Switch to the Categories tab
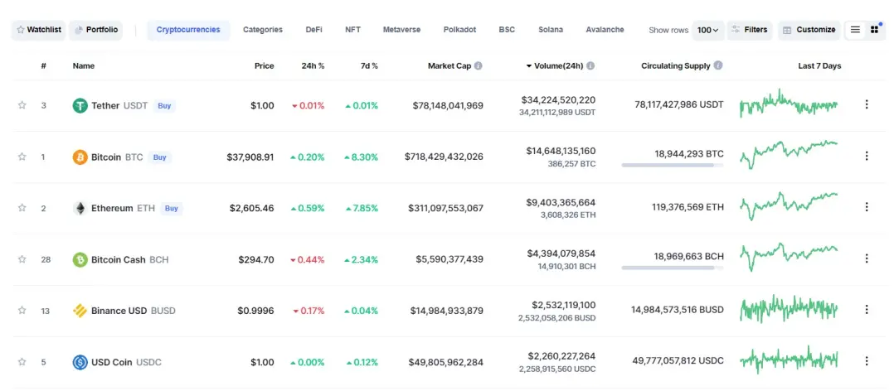 coord(263,30)
